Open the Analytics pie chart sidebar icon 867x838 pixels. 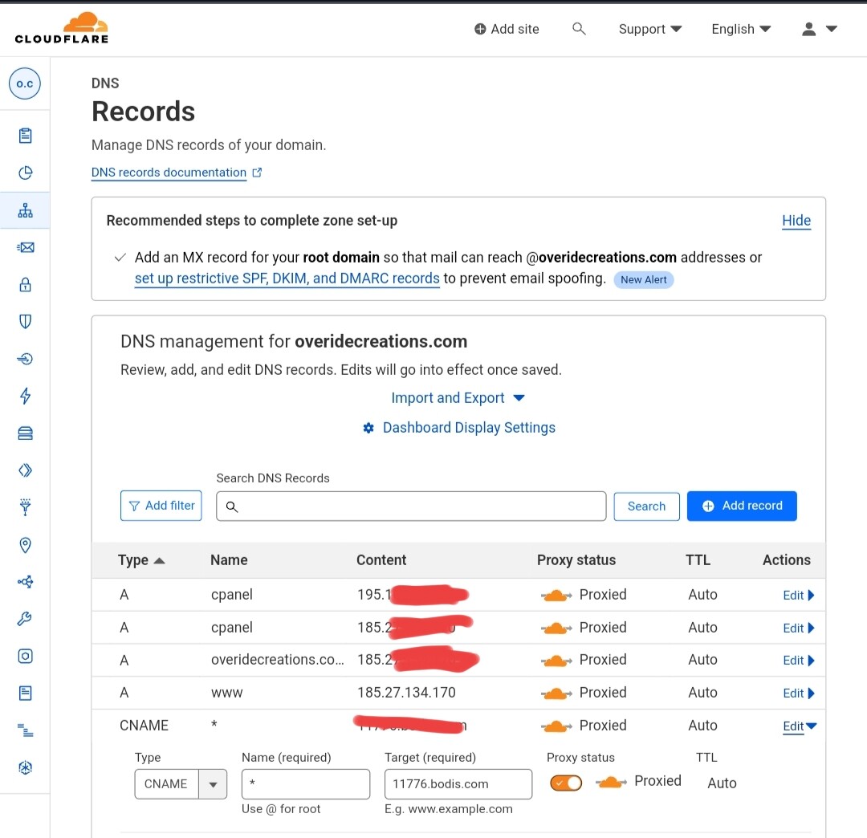[x=25, y=173]
